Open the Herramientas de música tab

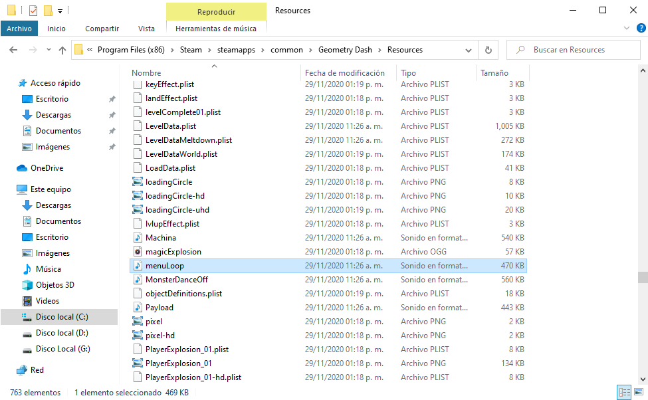(216, 29)
